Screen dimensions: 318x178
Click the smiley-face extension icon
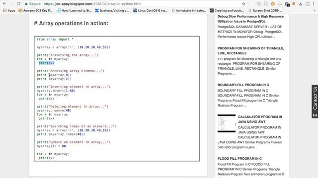coord(280,3)
